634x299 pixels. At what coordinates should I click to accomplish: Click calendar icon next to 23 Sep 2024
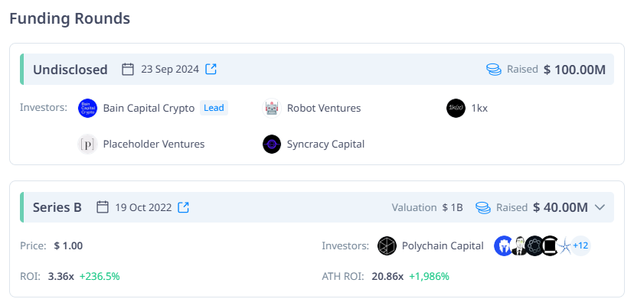pos(128,69)
